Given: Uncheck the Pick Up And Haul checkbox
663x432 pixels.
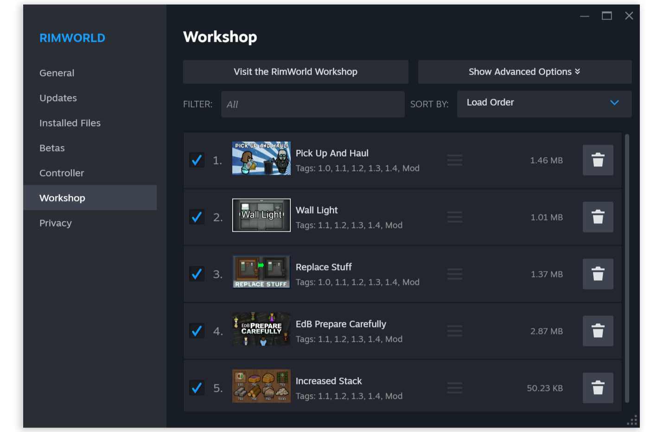Looking at the screenshot, I should pyautogui.click(x=197, y=160).
